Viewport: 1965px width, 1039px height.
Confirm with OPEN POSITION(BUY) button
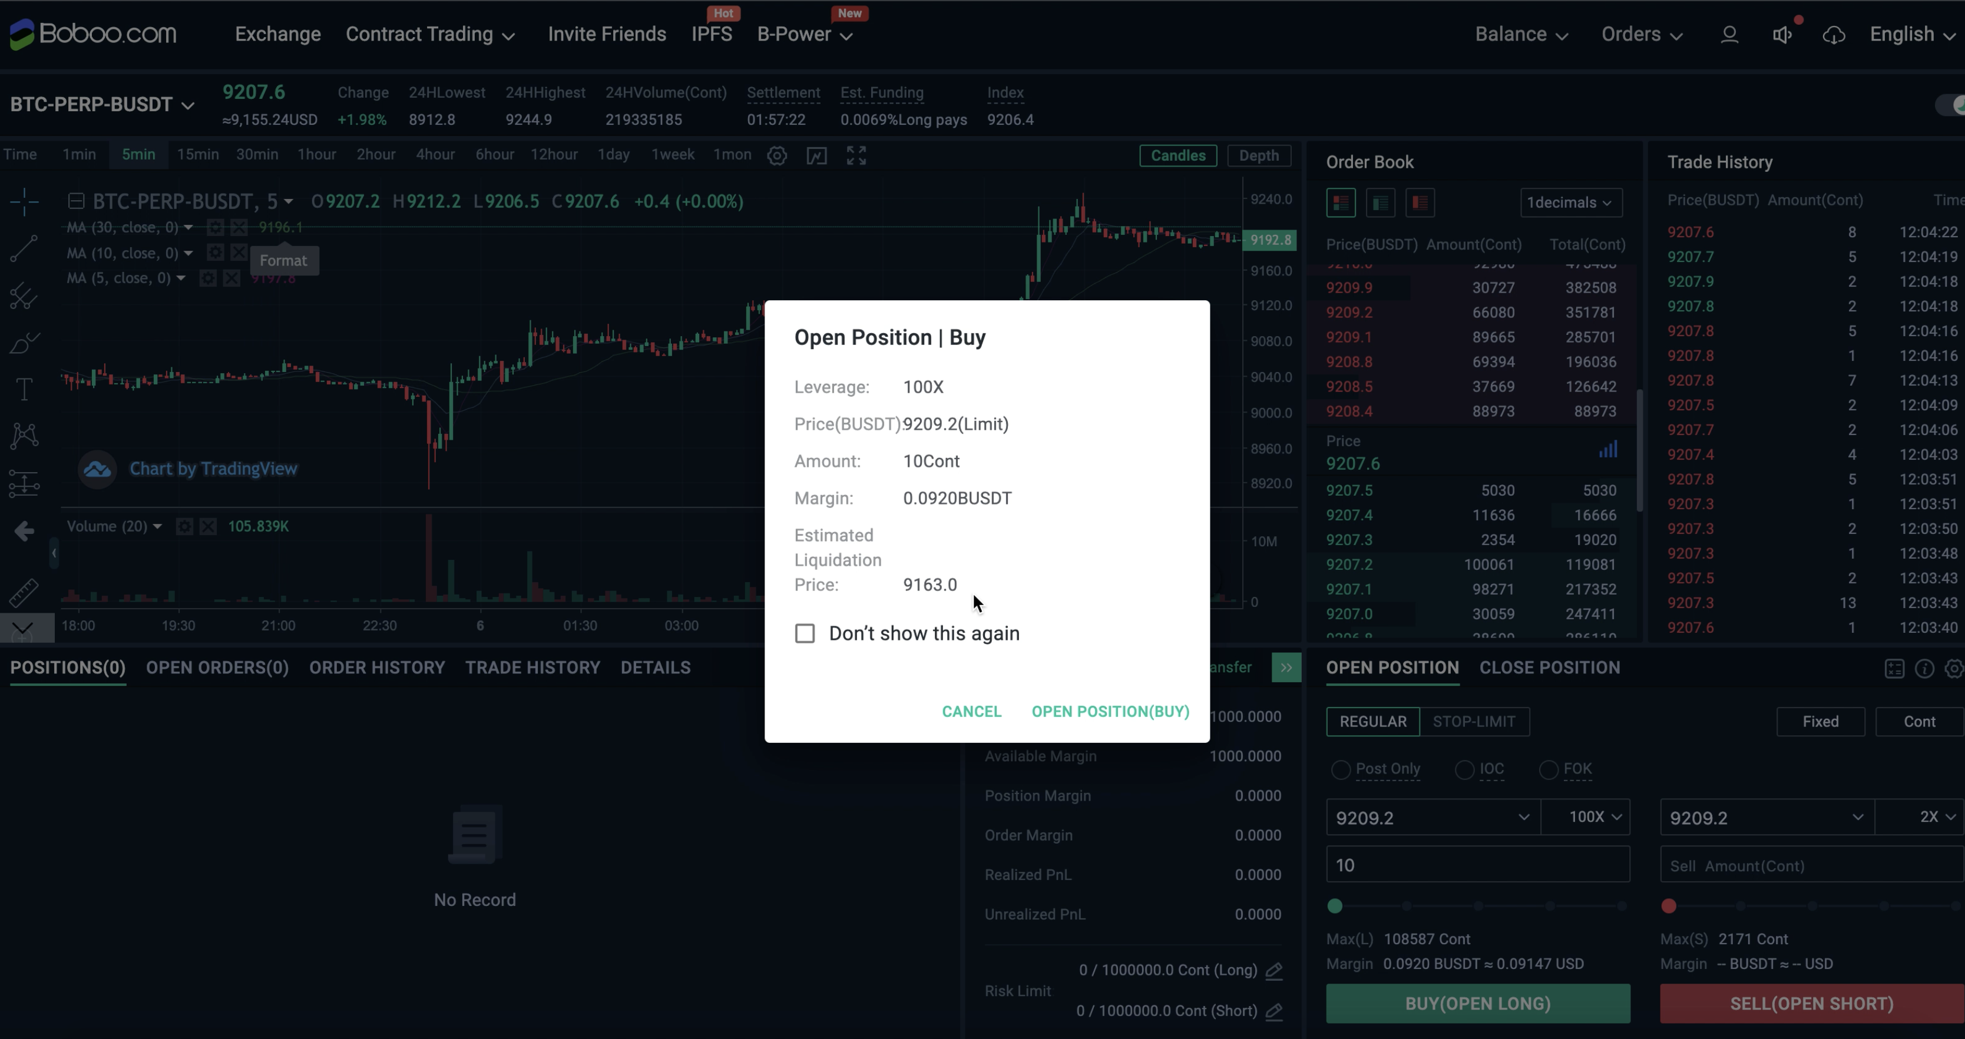click(x=1110, y=711)
